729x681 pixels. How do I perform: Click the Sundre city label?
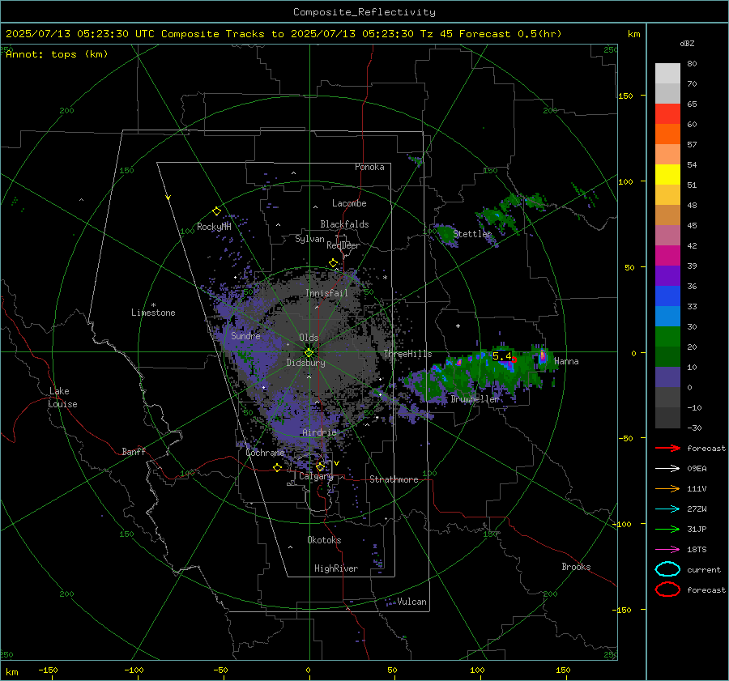click(x=245, y=336)
